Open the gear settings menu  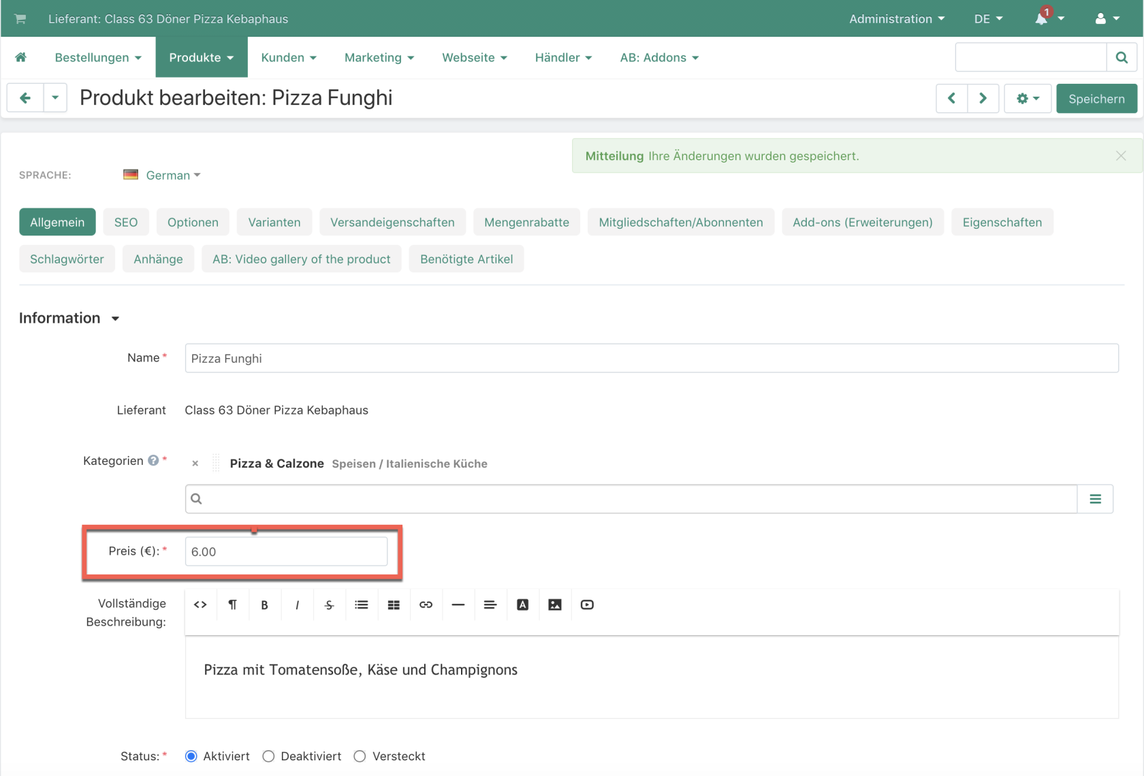click(x=1028, y=99)
